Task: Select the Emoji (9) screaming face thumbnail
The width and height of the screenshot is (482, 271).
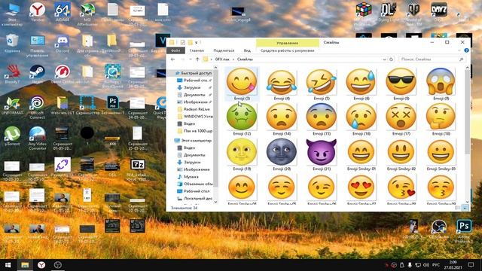Action: point(441,81)
